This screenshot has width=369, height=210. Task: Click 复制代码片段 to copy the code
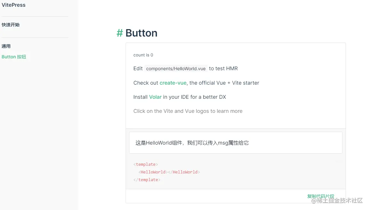point(320,196)
